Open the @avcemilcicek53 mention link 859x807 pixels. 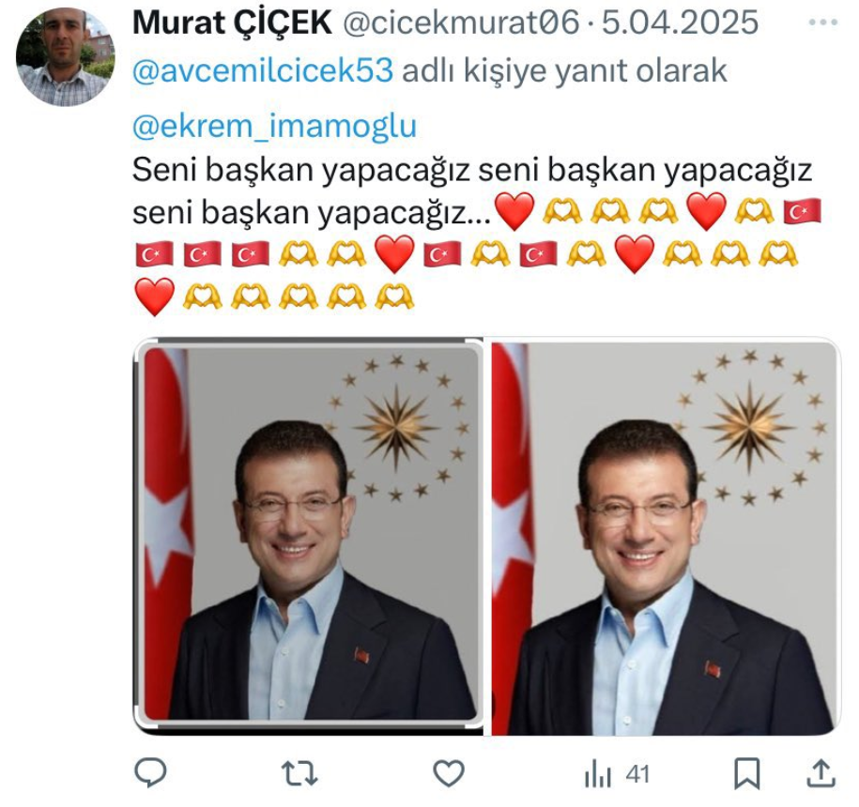pos(263,70)
